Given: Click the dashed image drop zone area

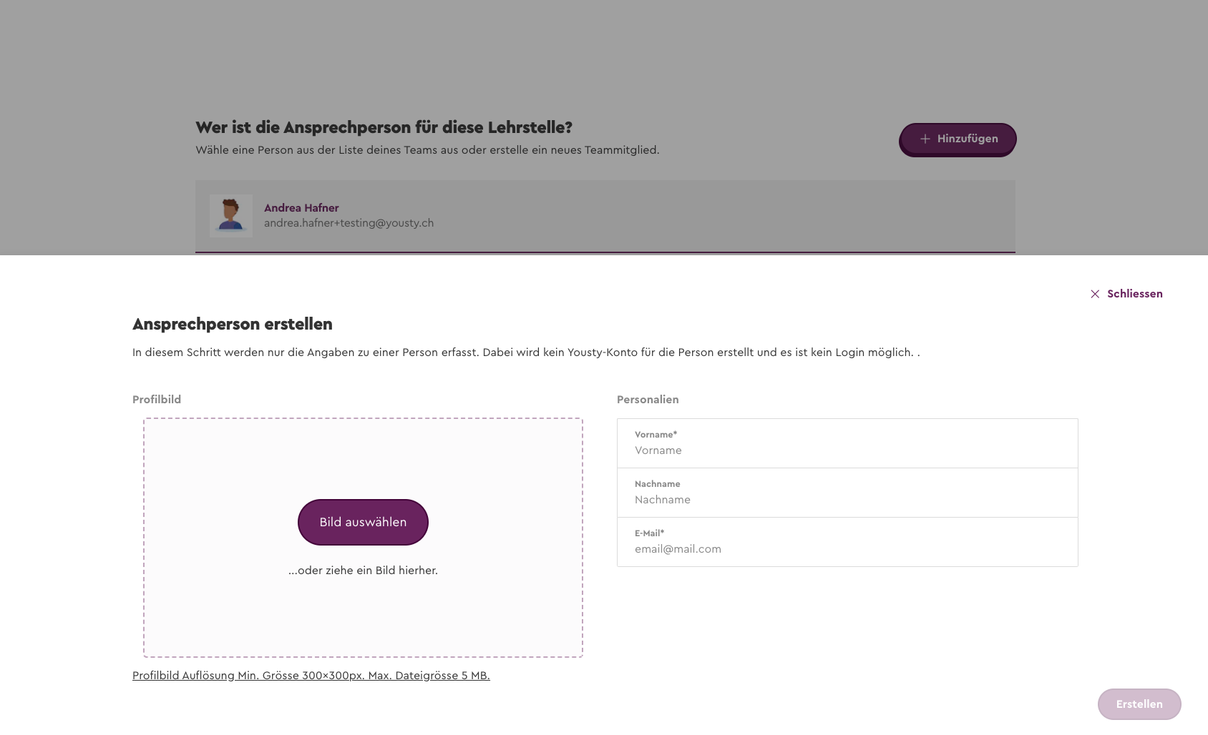Looking at the screenshot, I should 363,538.
